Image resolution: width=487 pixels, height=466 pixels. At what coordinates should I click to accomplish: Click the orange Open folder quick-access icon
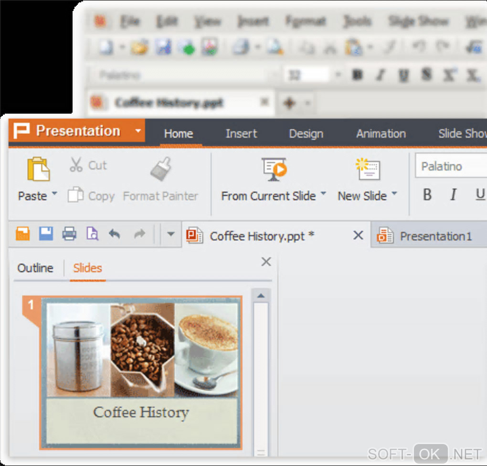tap(22, 233)
